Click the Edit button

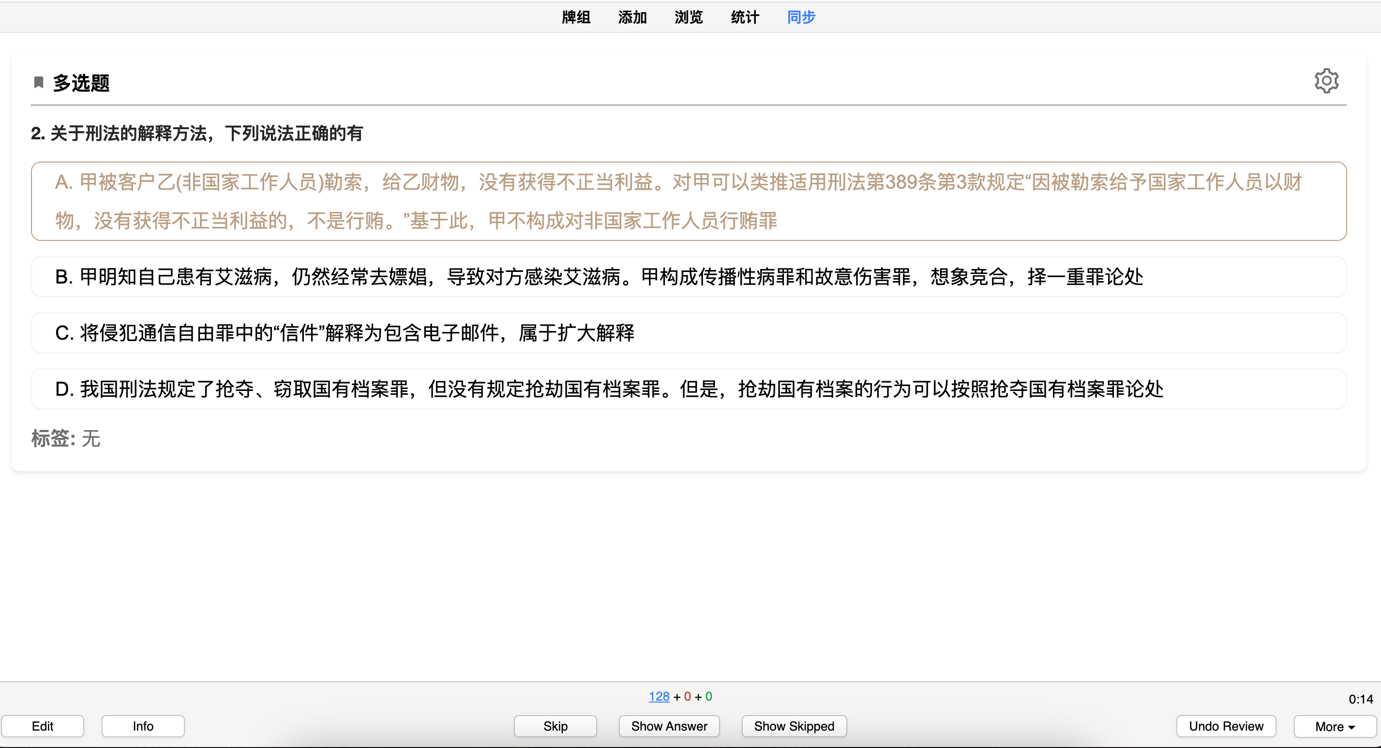point(43,726)
